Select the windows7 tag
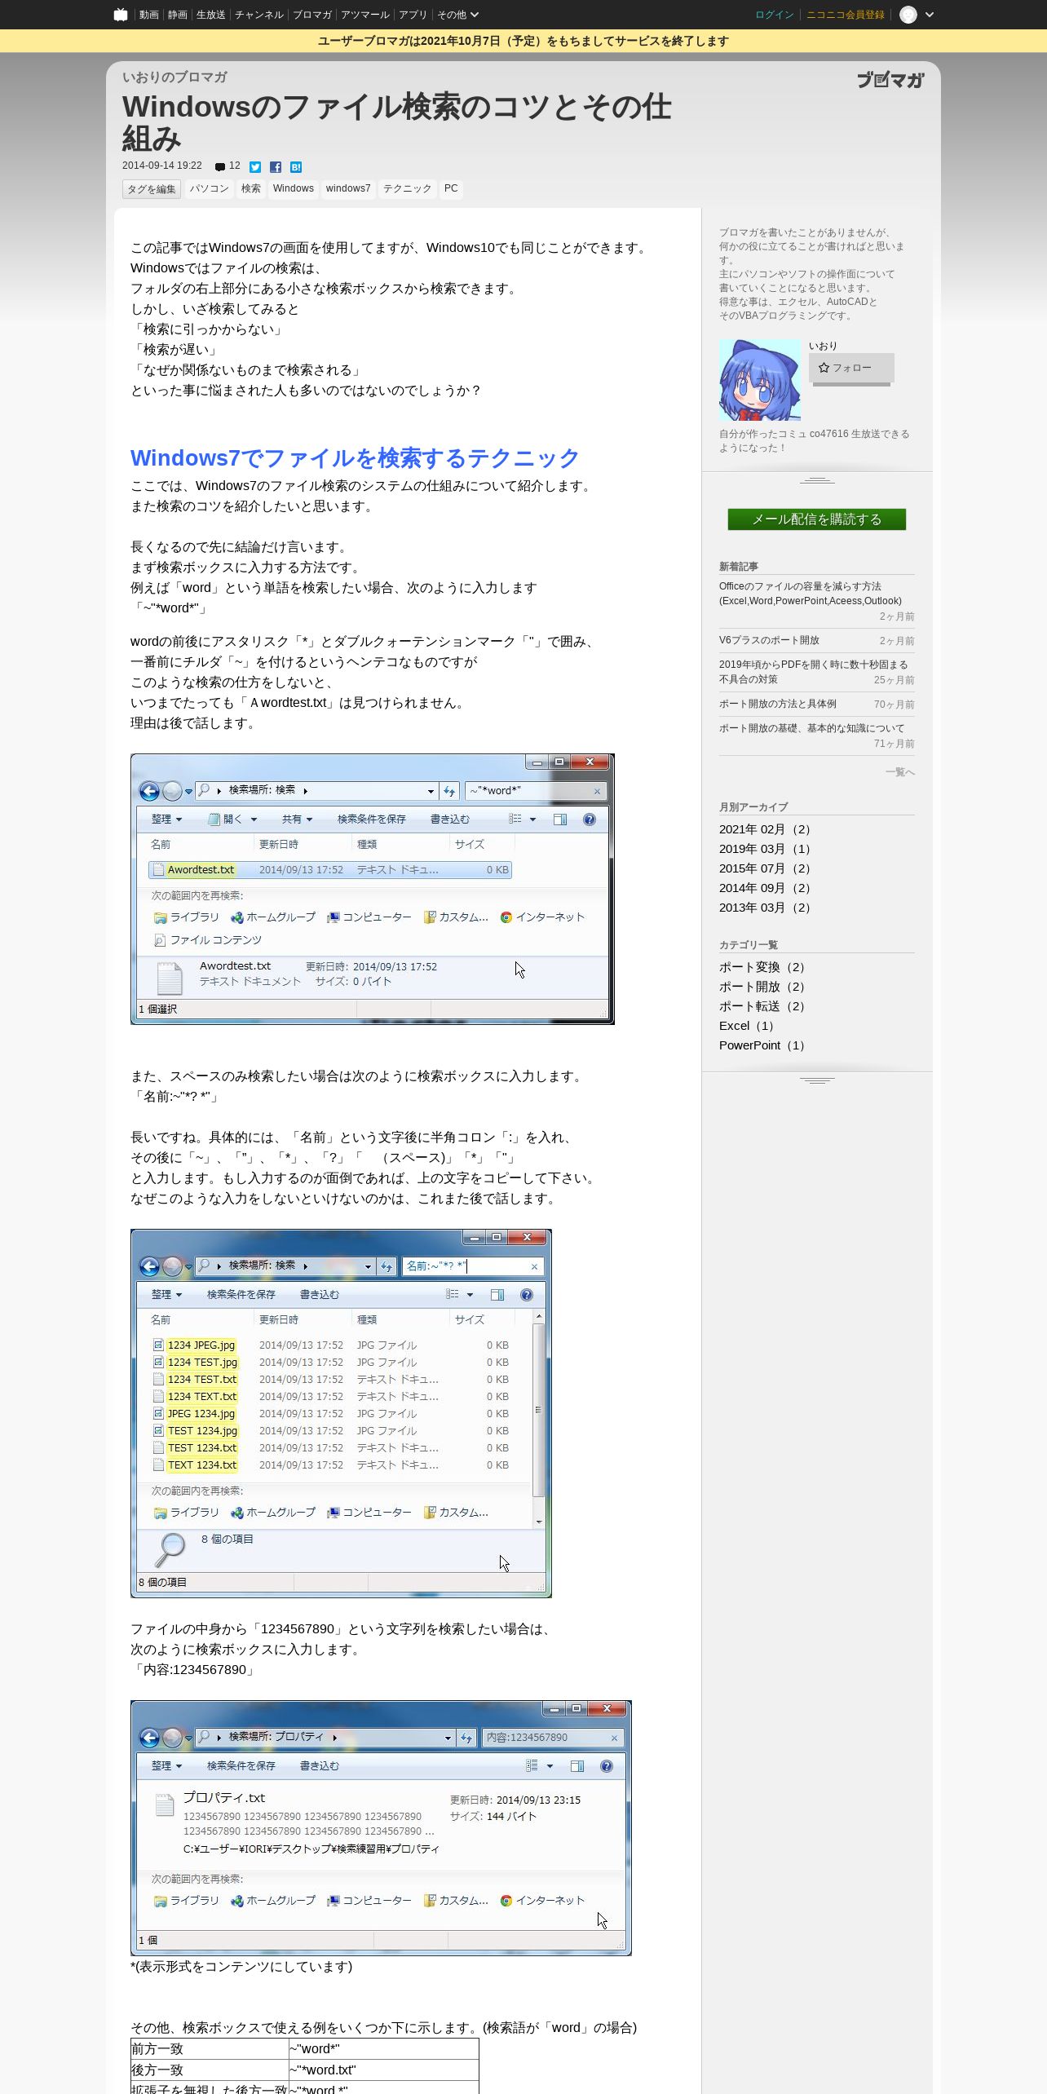This screenshot has width=1047, height=2094. 348,188
